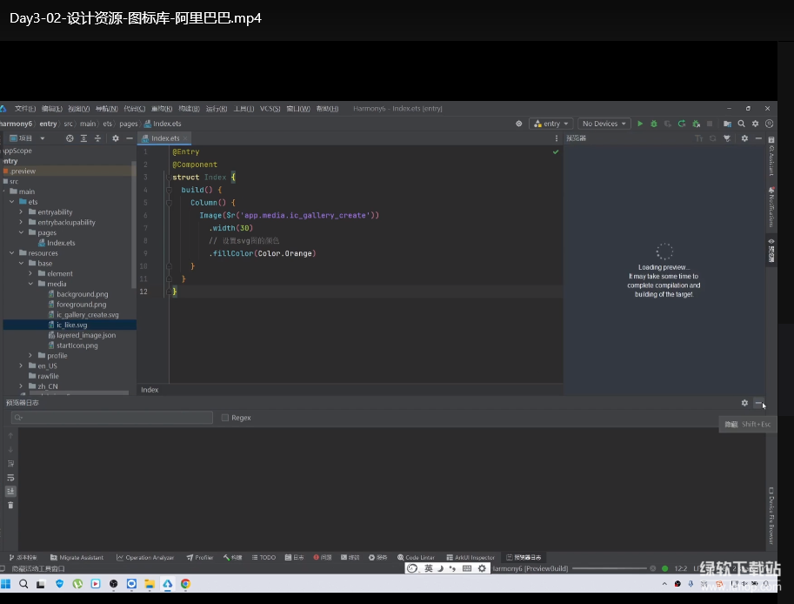Start debugging with the green bug icon
The width and height of the screenshot is (794, 604).
click(654, 124)
